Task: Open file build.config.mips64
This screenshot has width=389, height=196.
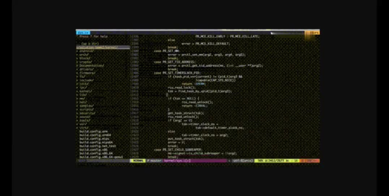Action: (x=96, y=142)
